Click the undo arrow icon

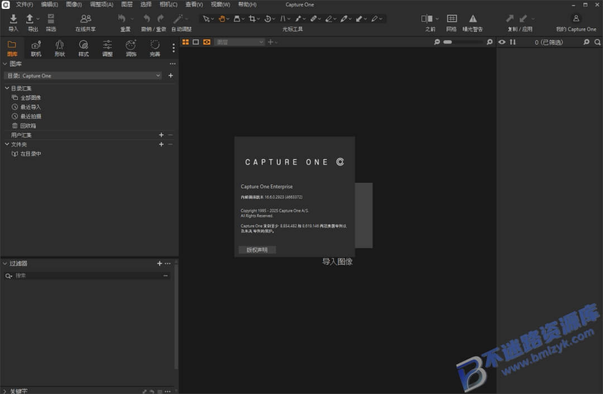tap(146, 18)
